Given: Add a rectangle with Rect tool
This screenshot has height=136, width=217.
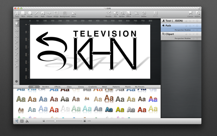Looking at the screenshot, I should coord(23,14).
